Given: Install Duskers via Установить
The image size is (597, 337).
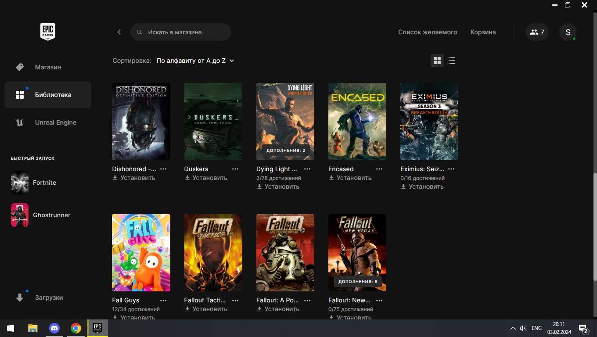Looking at the screenshot, I should [x=206, y=178].
